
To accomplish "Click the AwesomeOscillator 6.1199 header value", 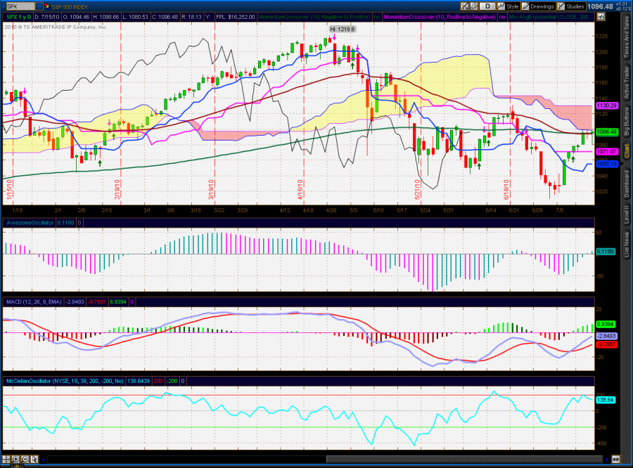I will pyautogui.click(x=65, y=223).
